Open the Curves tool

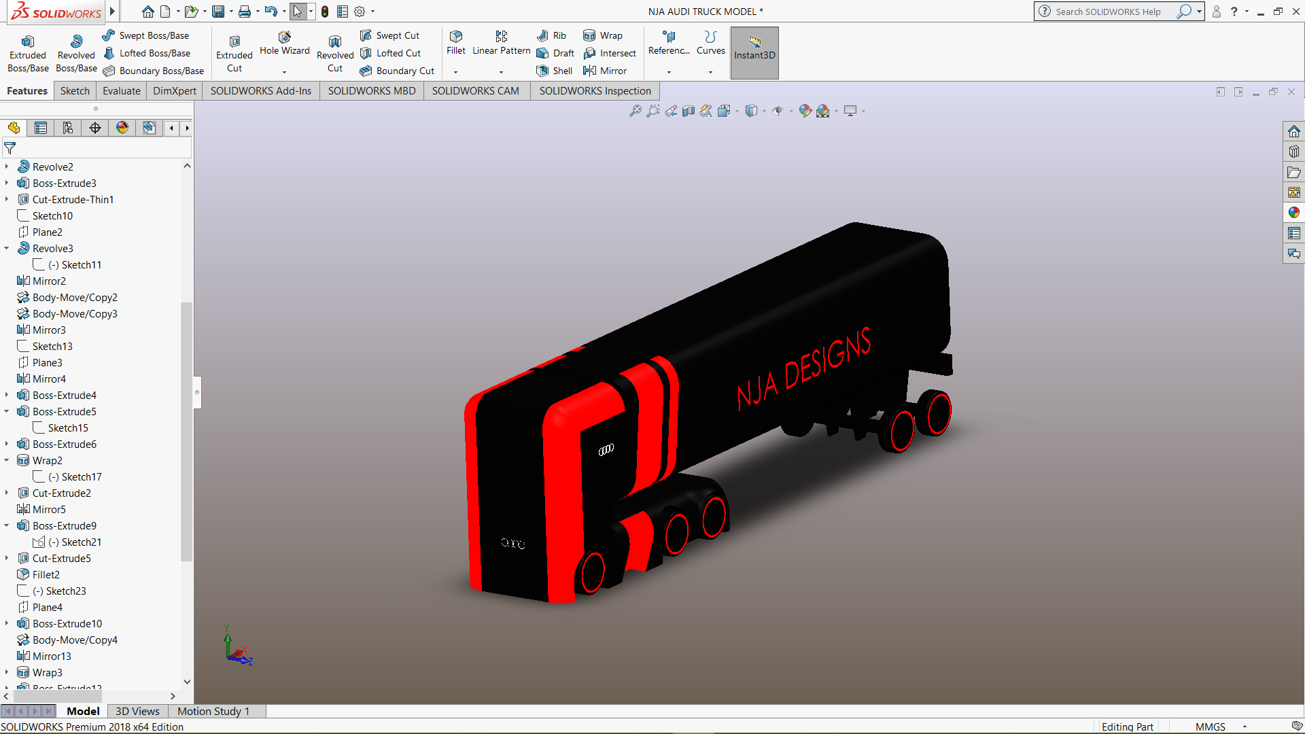pyautogui.click(x=711, y=43)
